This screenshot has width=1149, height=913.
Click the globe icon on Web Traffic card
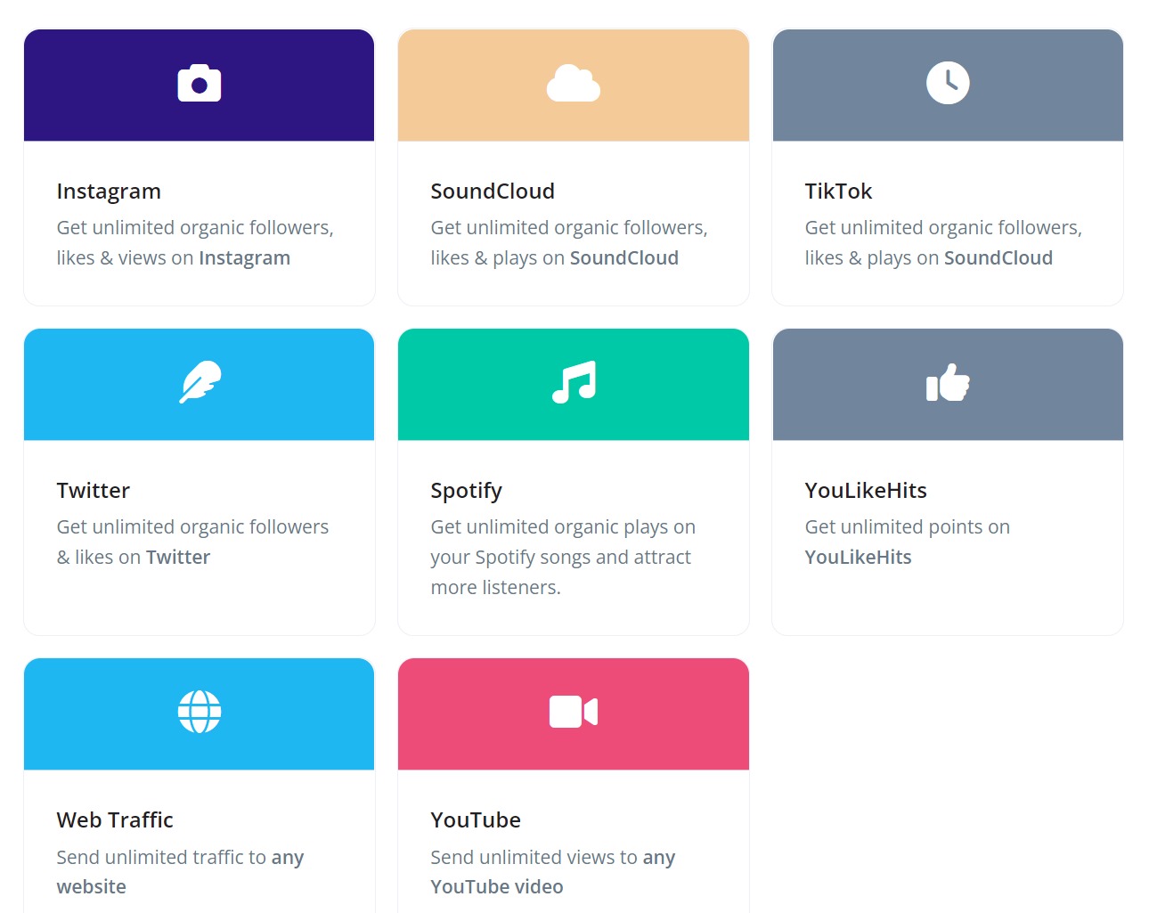point(200,712)
